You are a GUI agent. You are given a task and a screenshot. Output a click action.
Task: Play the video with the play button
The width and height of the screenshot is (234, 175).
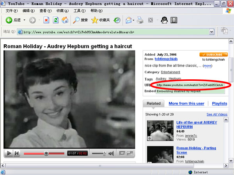point(9,153)
